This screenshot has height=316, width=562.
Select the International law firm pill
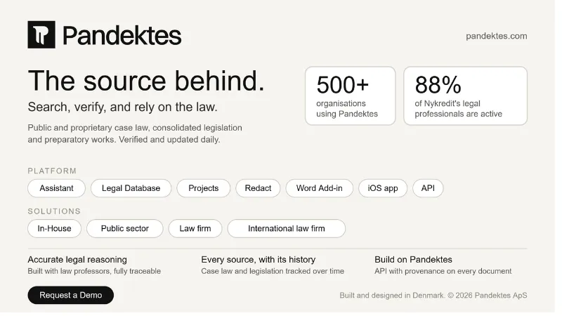click(x=287, y=229)
